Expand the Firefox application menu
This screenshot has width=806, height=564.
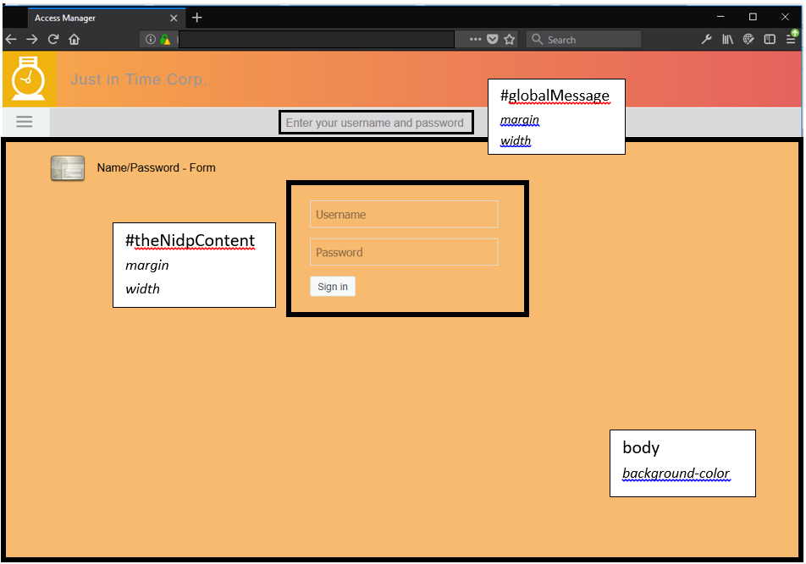pos(791,39)
